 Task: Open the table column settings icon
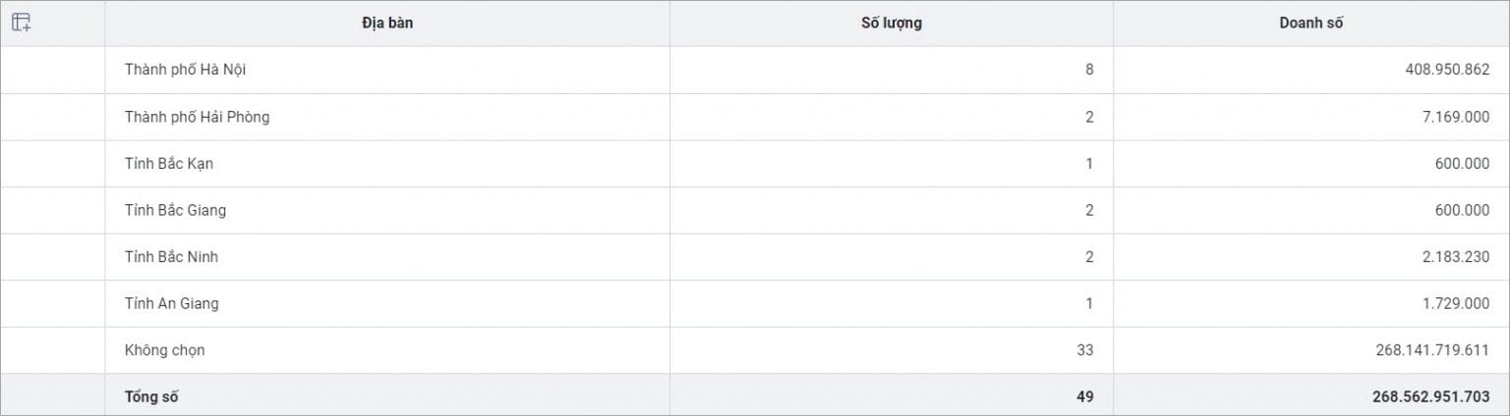tap(21, 23)
